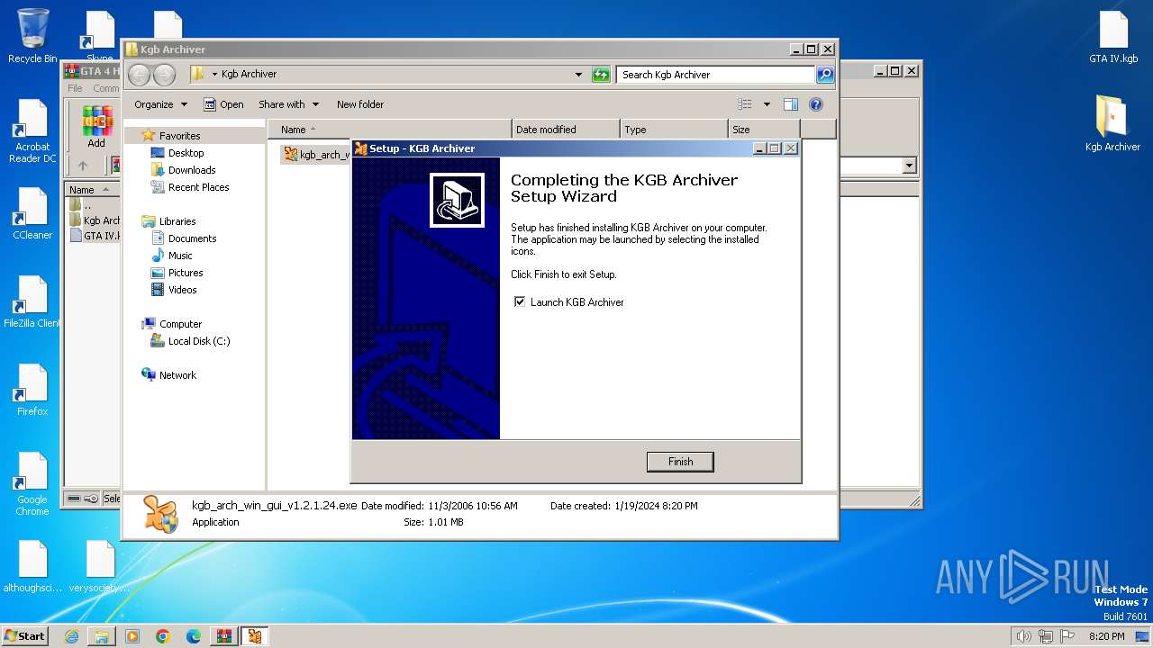
Task: Select Favorites in the navigation pane
Action: pos(179,136)
